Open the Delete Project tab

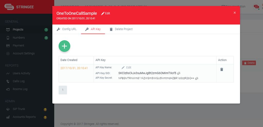[121, 29]
